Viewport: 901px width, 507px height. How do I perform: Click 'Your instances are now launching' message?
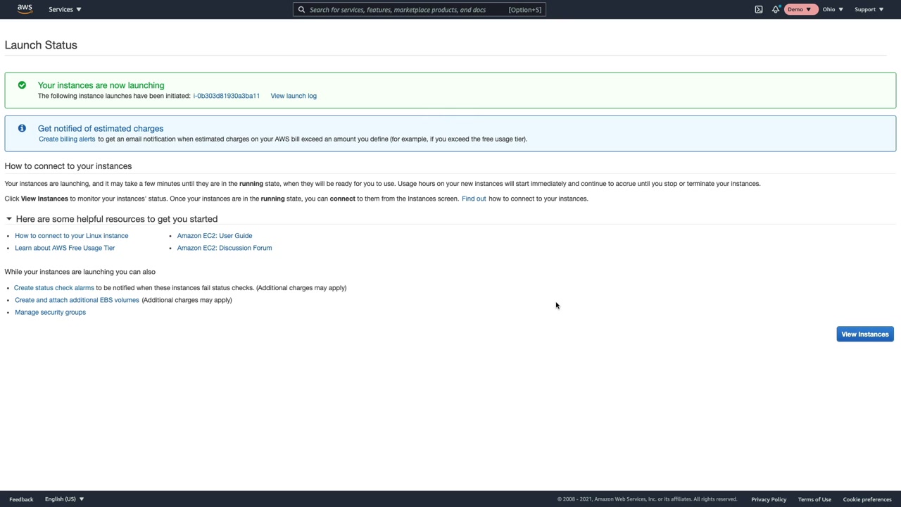(x=101, y=85)
